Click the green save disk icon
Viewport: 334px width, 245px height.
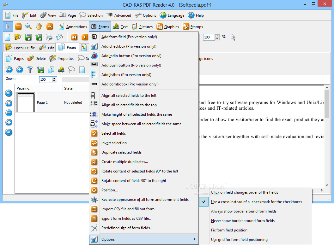[28, 37]
